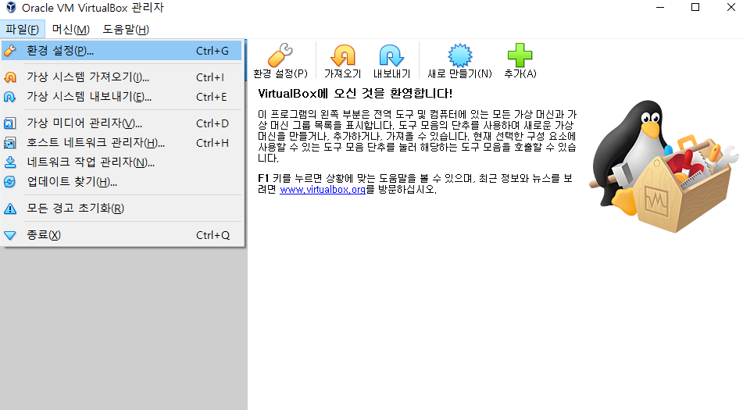Click the host network card icon in menu
This screenshot has width=743, height=410.
pyautogui.click(x=10, y=143)
